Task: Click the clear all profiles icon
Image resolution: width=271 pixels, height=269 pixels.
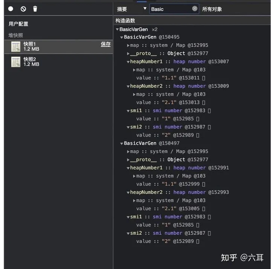Action: tap(23, 9)
